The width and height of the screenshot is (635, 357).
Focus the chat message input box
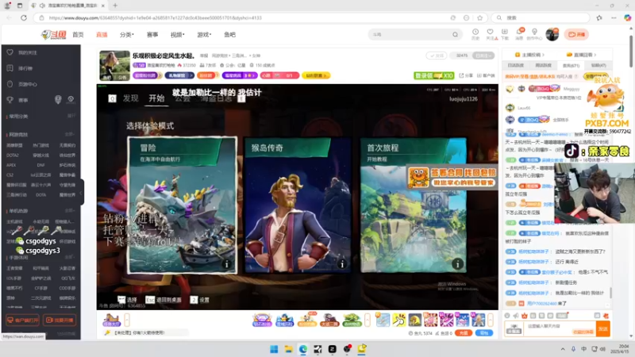pyautogui.click(x=560, y=328)
